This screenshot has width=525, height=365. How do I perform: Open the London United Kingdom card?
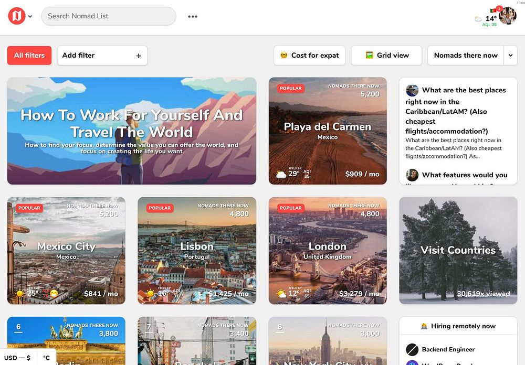pos(328,251)
